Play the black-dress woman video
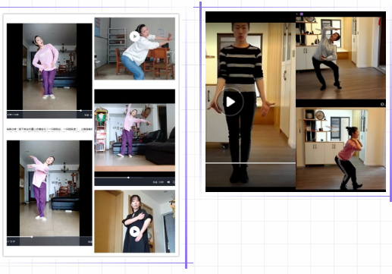This screenshot has height=274, width=392. click(x=135, y=231)
